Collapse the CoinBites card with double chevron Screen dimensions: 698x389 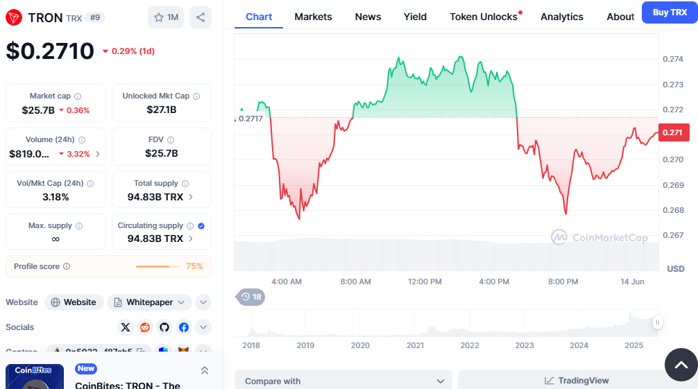pos(204,370)
